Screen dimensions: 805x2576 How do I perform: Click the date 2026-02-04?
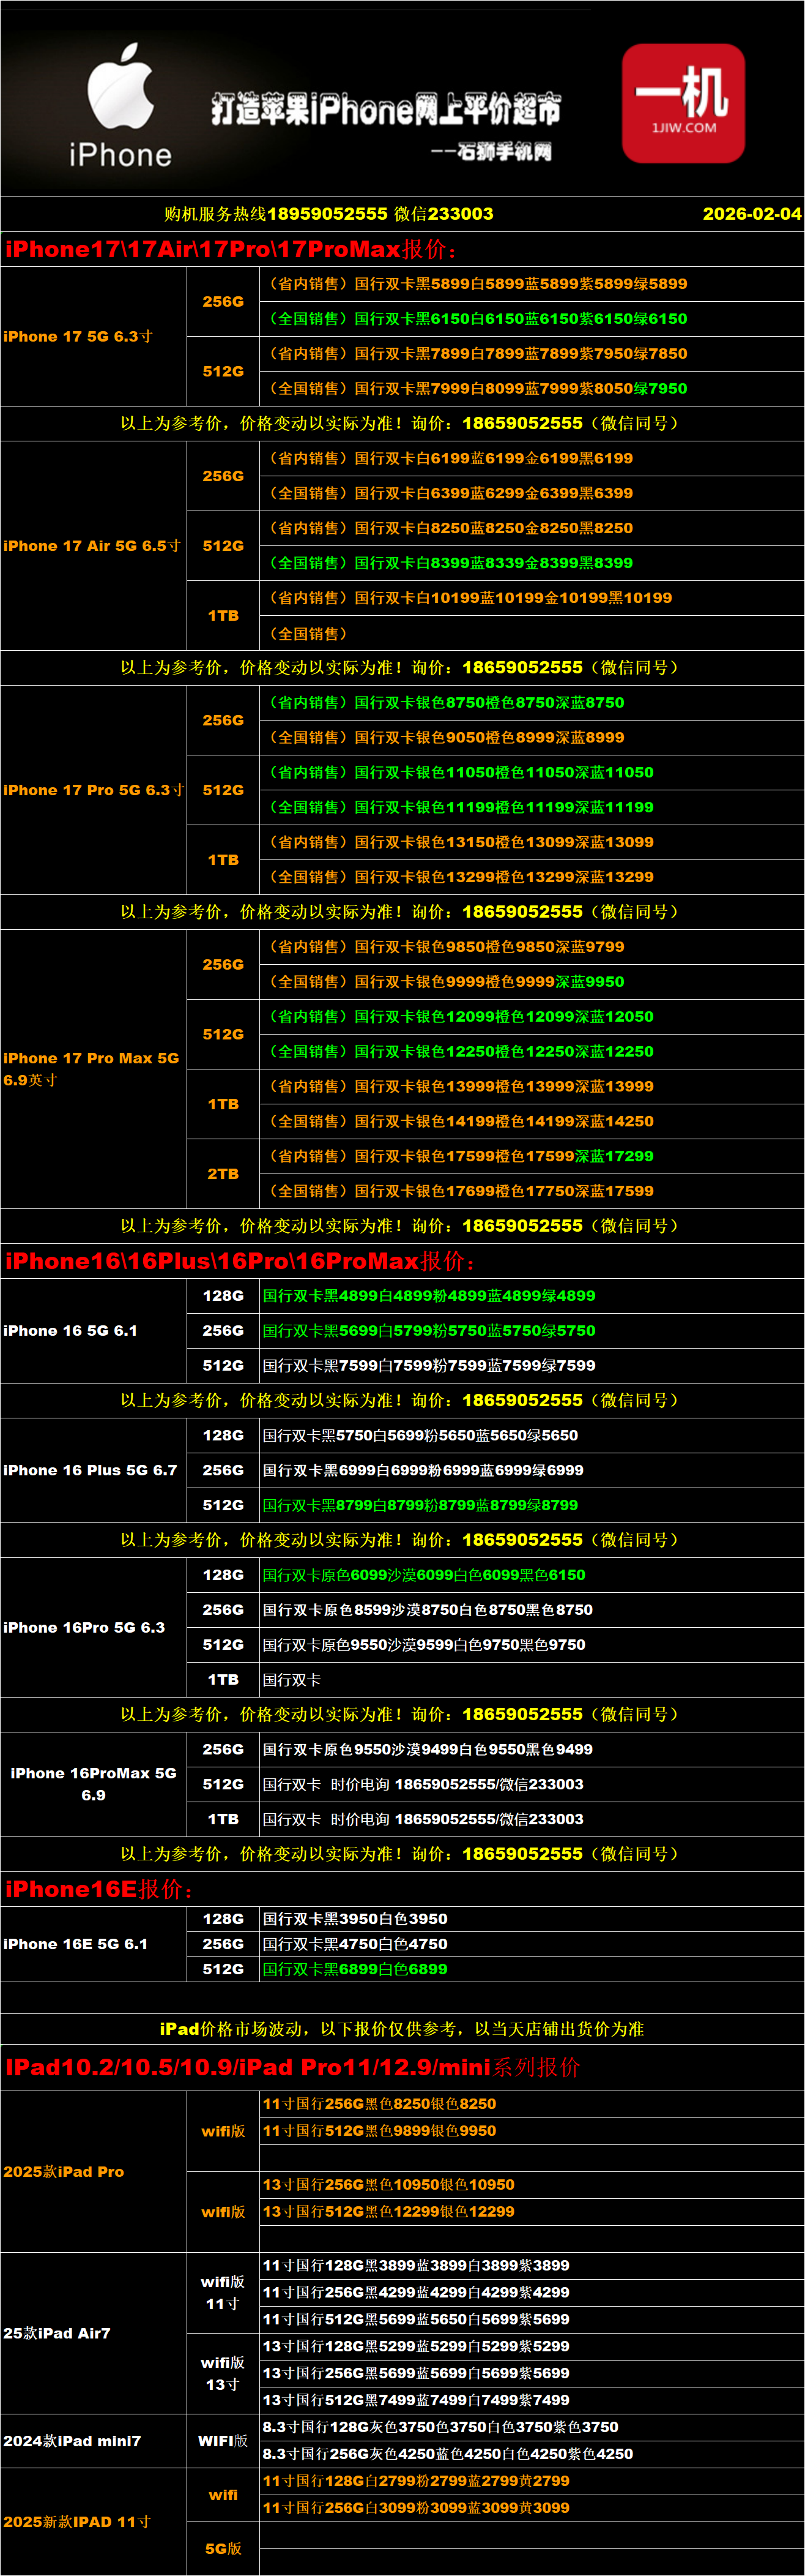click(751, 214)
